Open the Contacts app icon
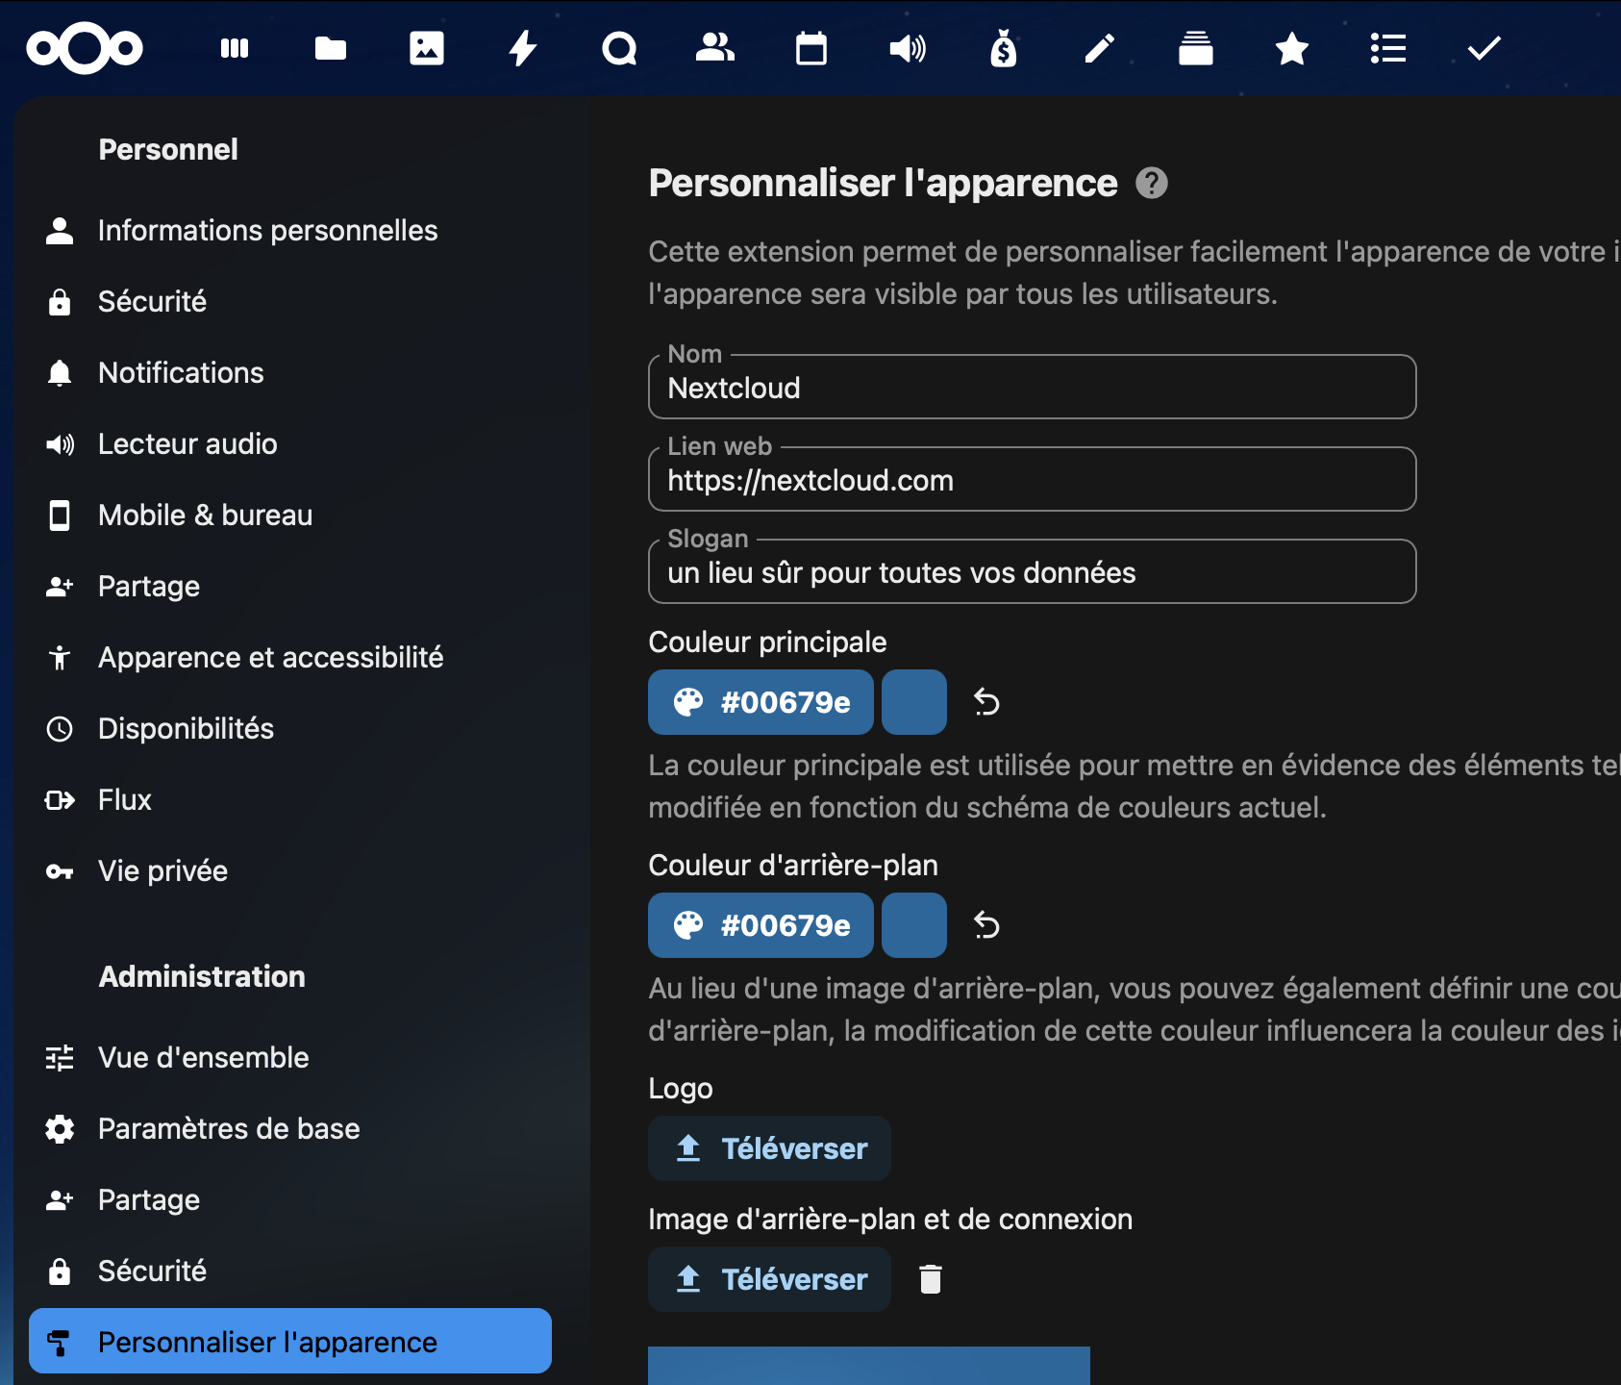Viewport: 1621px width, 1385px height. pos(714,48)
